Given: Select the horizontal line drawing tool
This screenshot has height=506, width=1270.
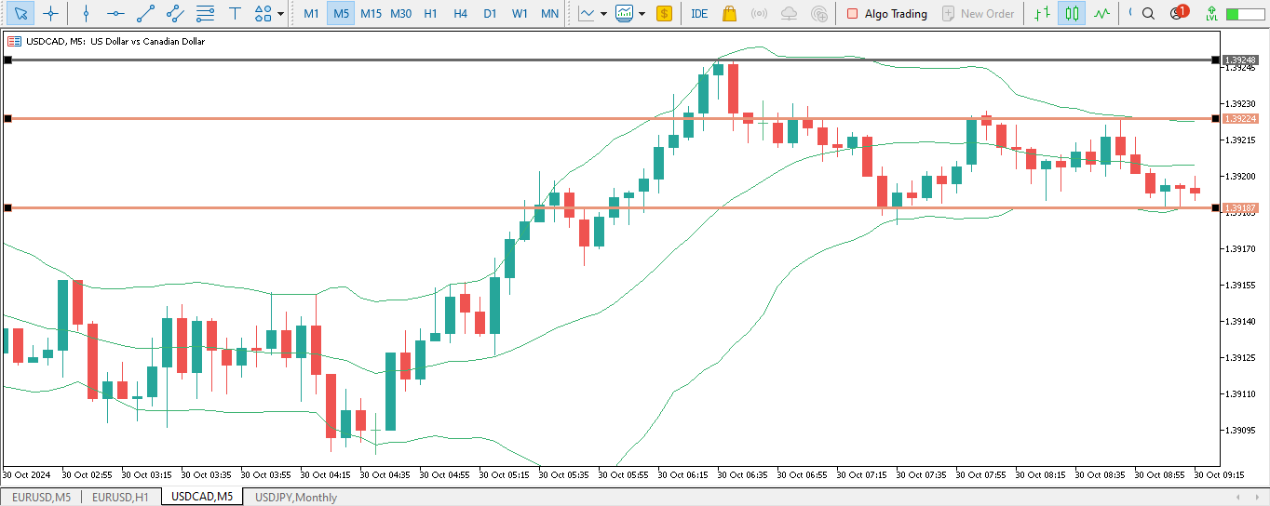Looking at the screenshot, I should tap(115, 14).
